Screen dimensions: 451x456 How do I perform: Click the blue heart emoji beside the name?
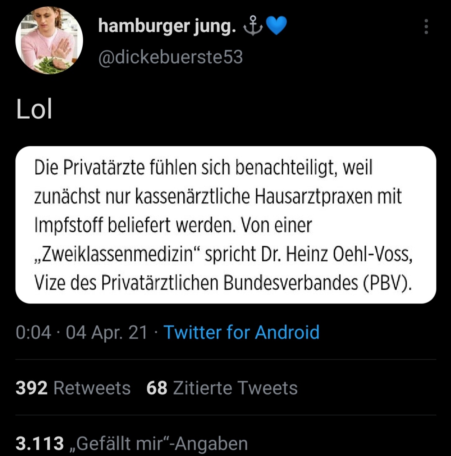click(276, 27)
